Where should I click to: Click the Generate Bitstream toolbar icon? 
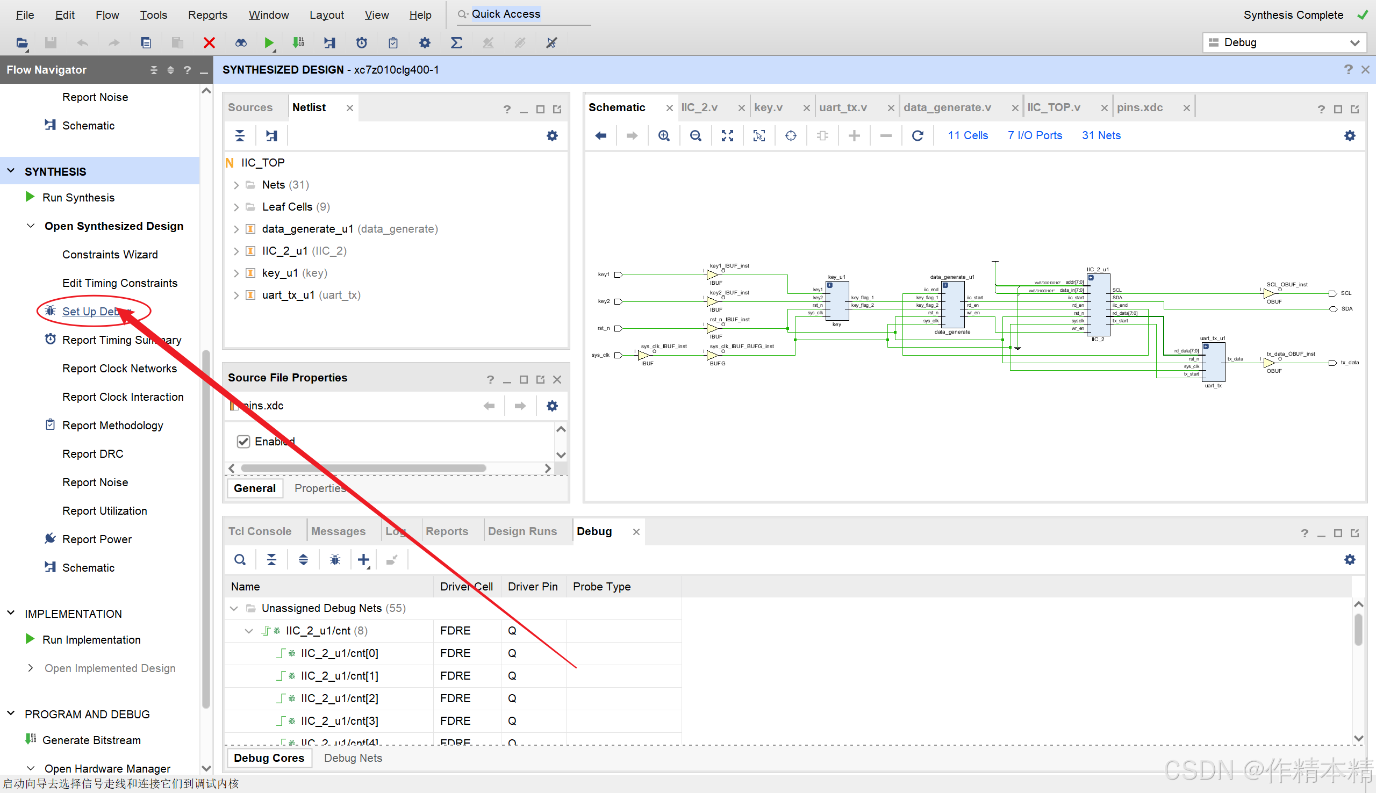pyautogui.click(x=298, y=42)
